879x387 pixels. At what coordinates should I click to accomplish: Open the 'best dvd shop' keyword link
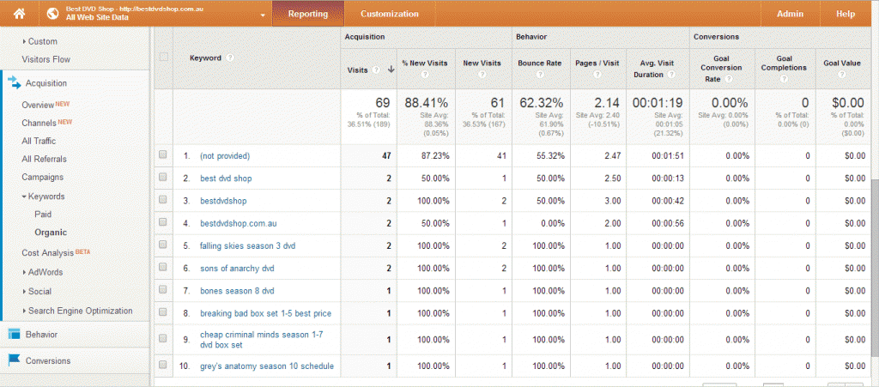[225, 178]
